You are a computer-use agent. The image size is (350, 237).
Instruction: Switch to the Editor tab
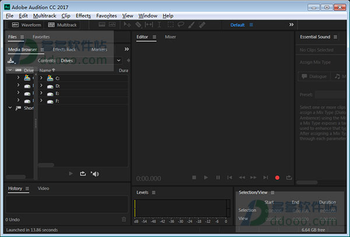tap(142, 37)
